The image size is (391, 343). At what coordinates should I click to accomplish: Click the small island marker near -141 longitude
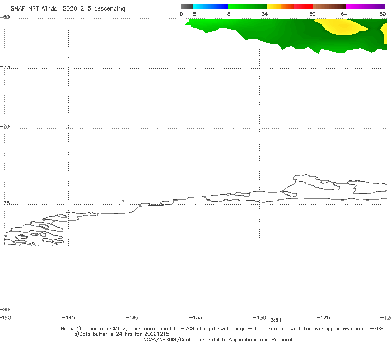coord(123,201)
